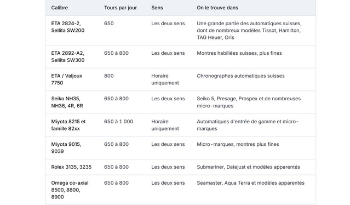Image resolution: width=350 pixels, height=205 pixels.
Task: Click the On le trouve dans header
Action: (217, 8)
